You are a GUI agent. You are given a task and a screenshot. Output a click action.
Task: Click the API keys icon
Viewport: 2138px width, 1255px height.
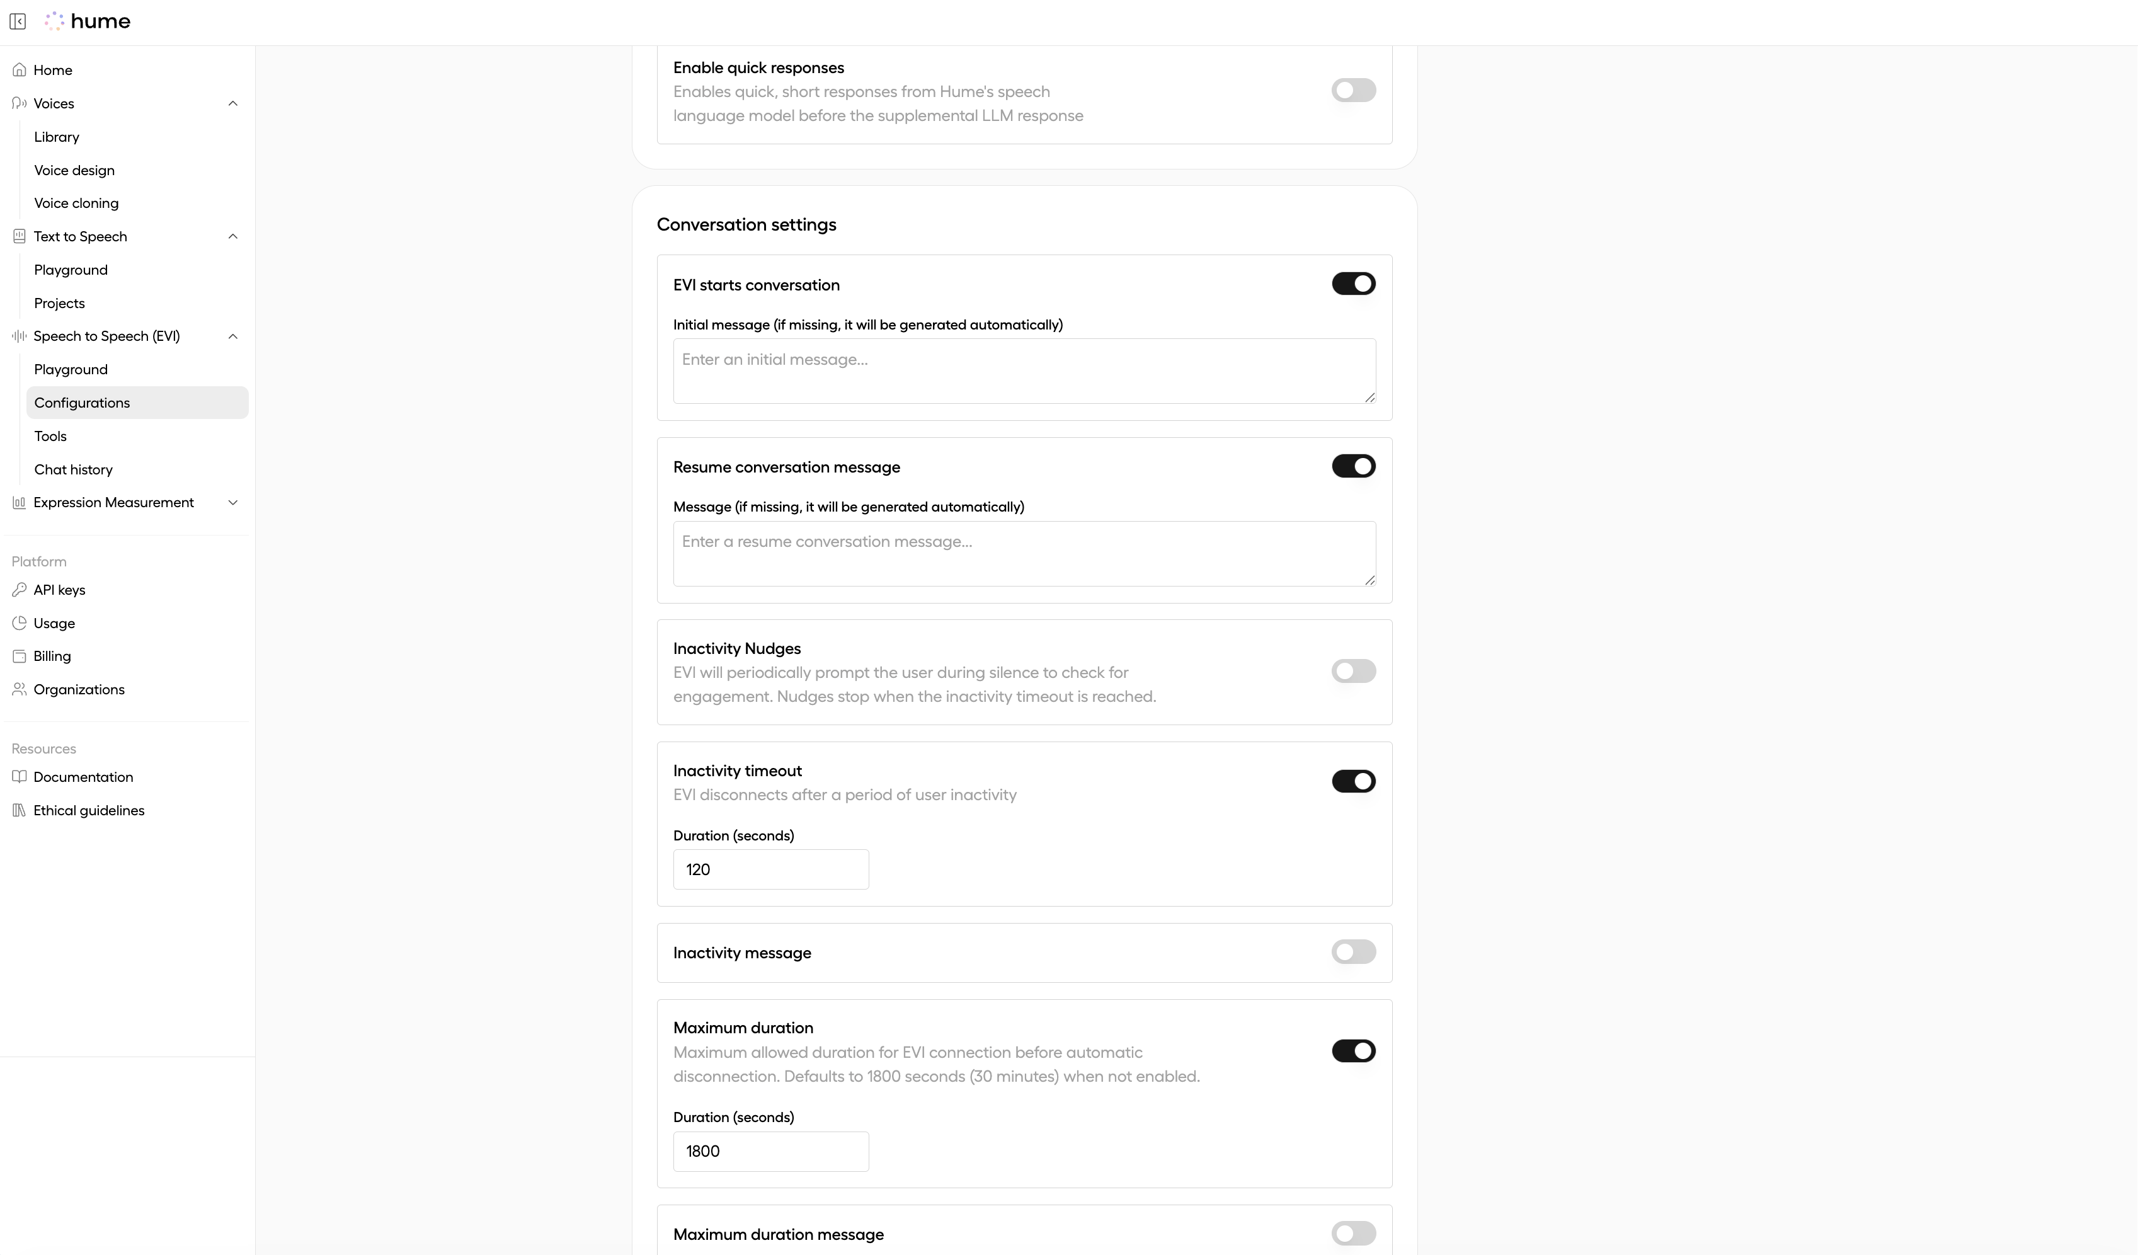[x=20, y=589]
